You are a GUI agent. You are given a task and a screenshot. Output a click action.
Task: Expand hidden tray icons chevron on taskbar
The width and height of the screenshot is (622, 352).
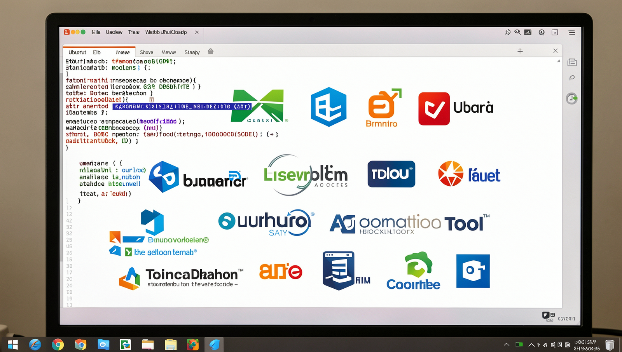pyautogui.click(x=506, y=344)
